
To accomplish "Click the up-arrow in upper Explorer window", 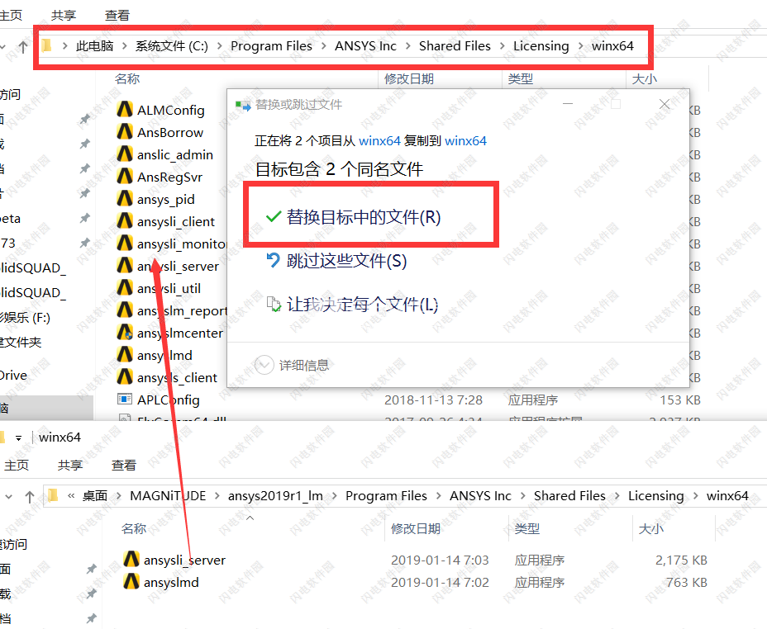I will (23, 46).
